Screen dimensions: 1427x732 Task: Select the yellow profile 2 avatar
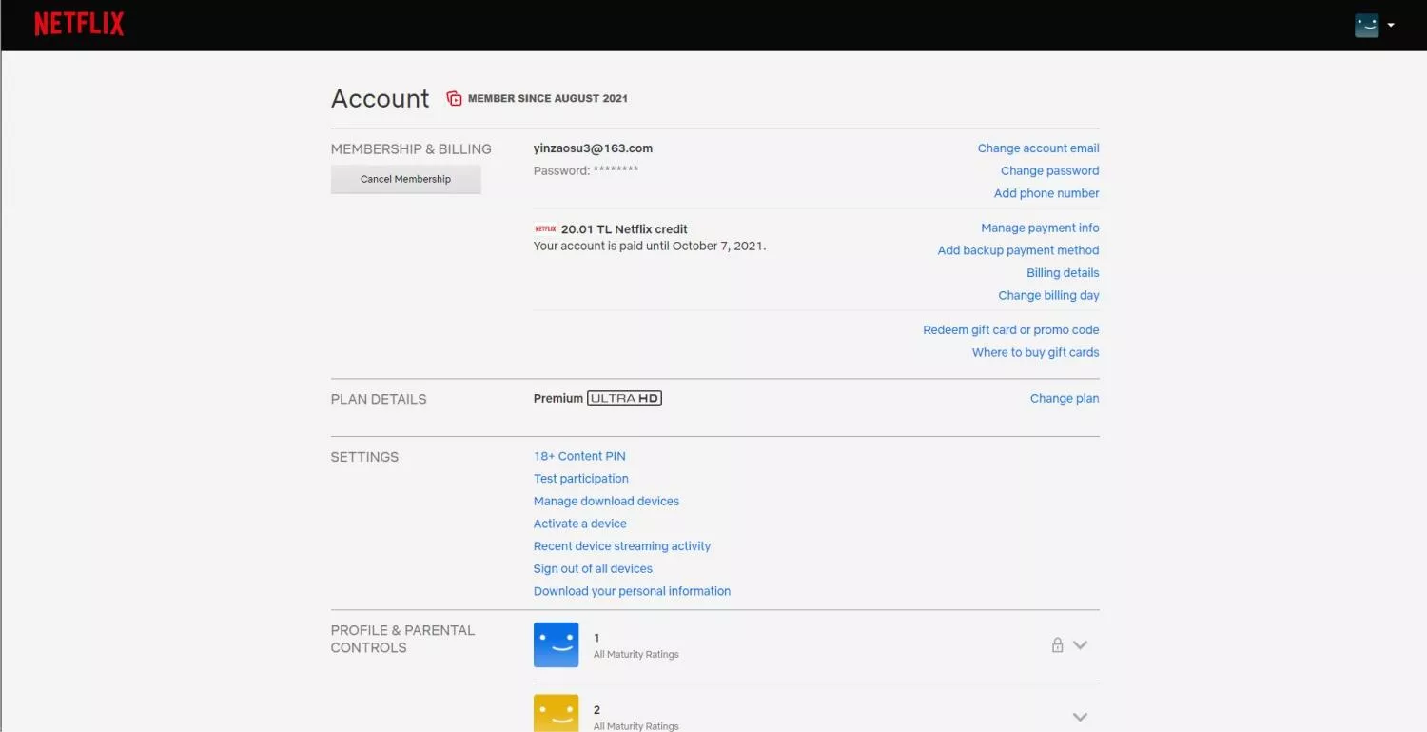[x=557, y=713]
